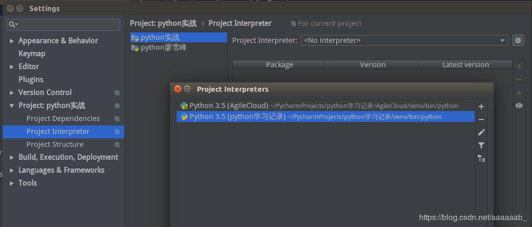Open the Keymap settings page
Viewport: 532px width, 227px height.
(32, 54)
